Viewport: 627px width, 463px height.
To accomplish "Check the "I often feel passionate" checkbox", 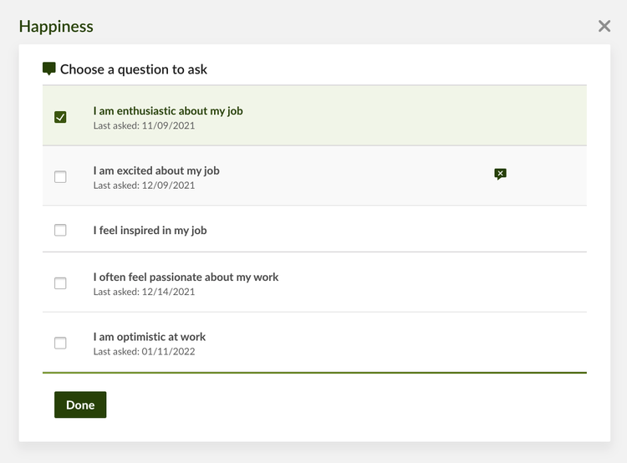I will [60, 283].
